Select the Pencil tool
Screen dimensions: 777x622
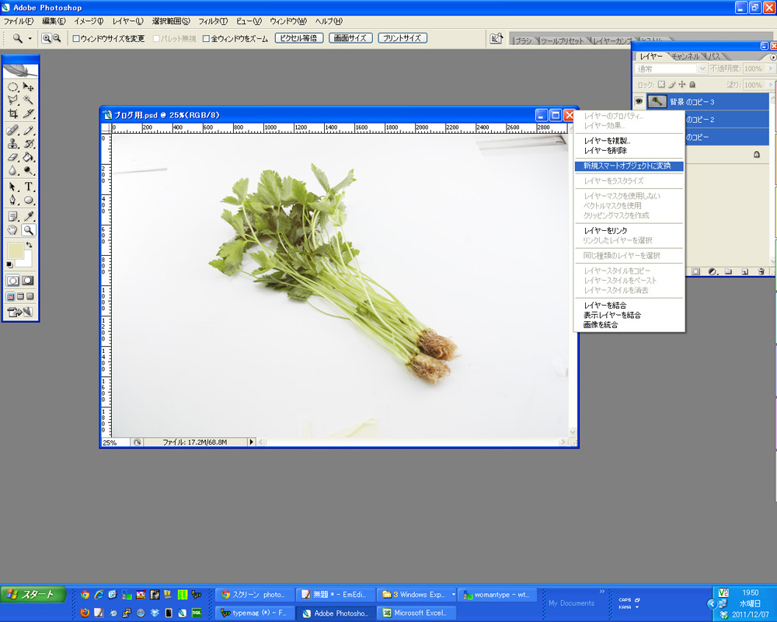[28, 131]
